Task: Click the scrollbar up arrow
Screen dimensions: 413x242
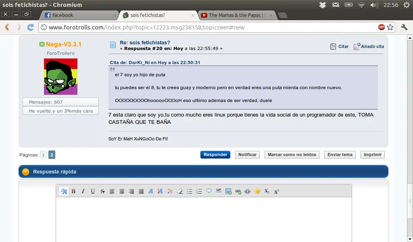Action: (410, 38)
